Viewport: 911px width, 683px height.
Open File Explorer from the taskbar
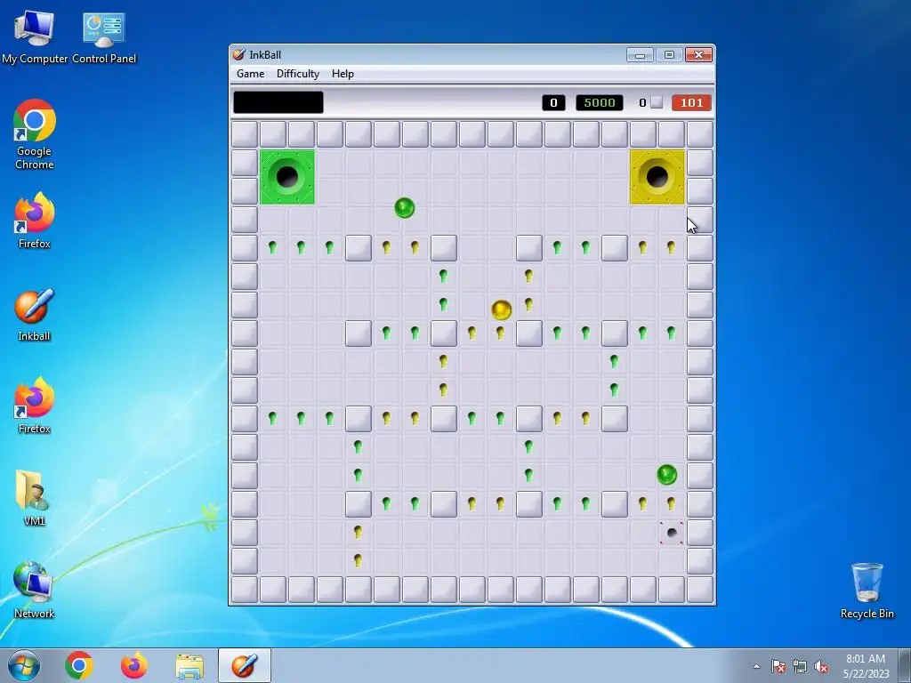point(189,665)
